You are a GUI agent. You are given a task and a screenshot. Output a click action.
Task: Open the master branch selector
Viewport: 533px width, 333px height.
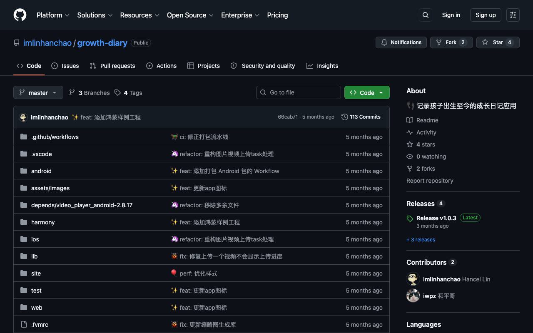tap(38, 92)
